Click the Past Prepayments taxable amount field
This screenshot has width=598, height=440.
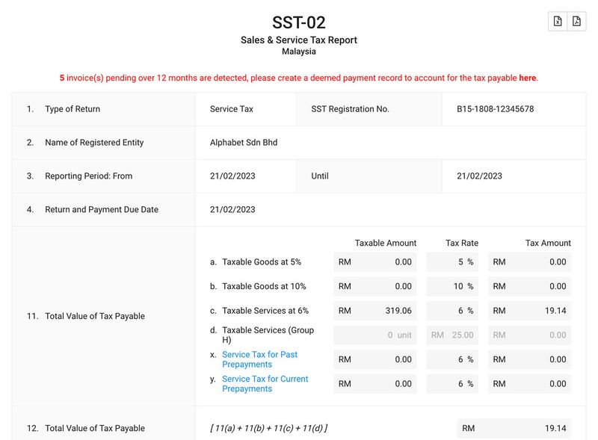coord(376,359)
